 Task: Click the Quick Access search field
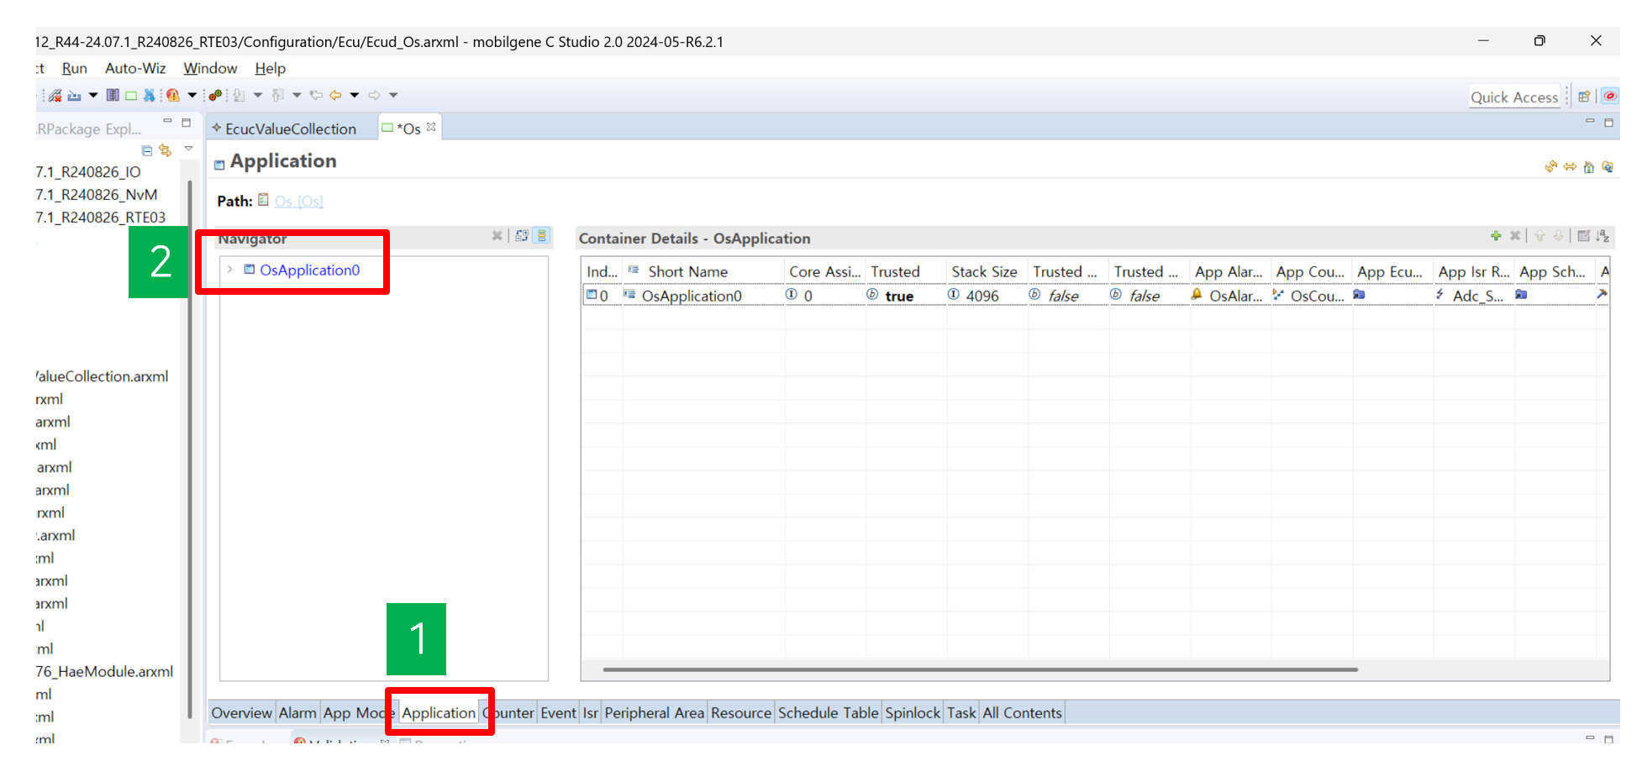(1513, 97)
